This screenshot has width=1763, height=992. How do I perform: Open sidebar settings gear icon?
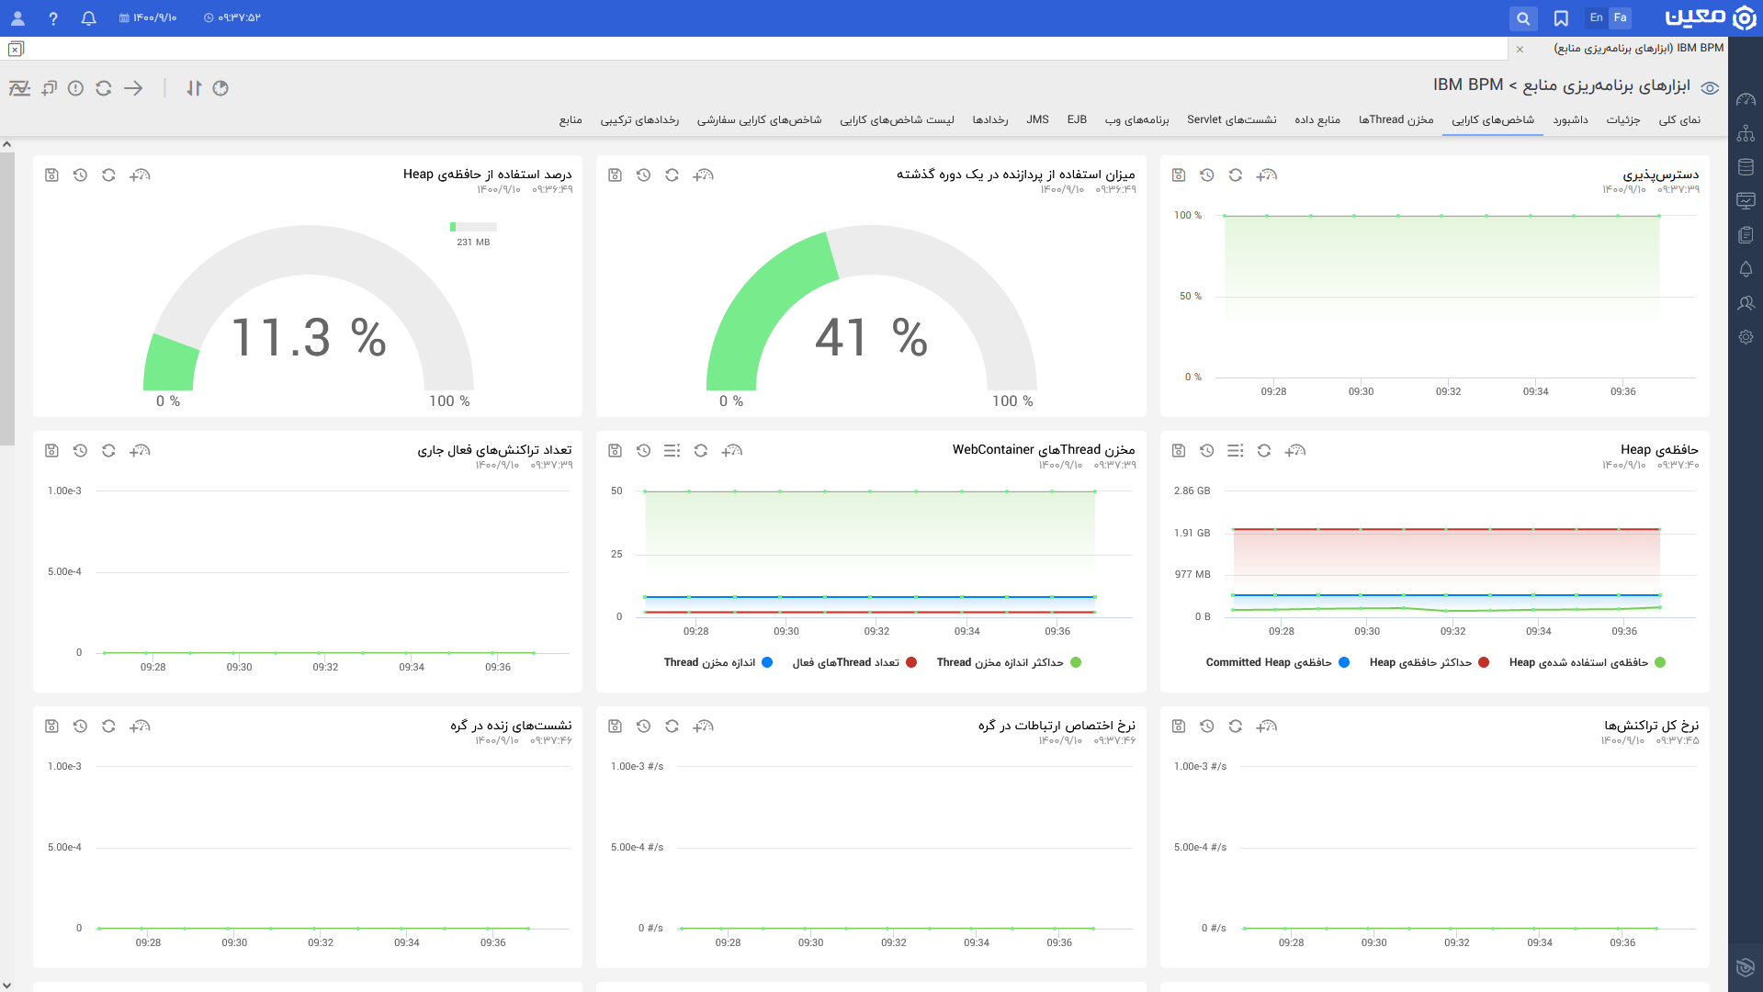point(1746,337)
